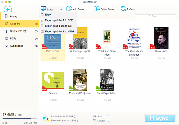179x125 pixels.
Task: Click the Export toolbar label
Action: coord(50,9)
